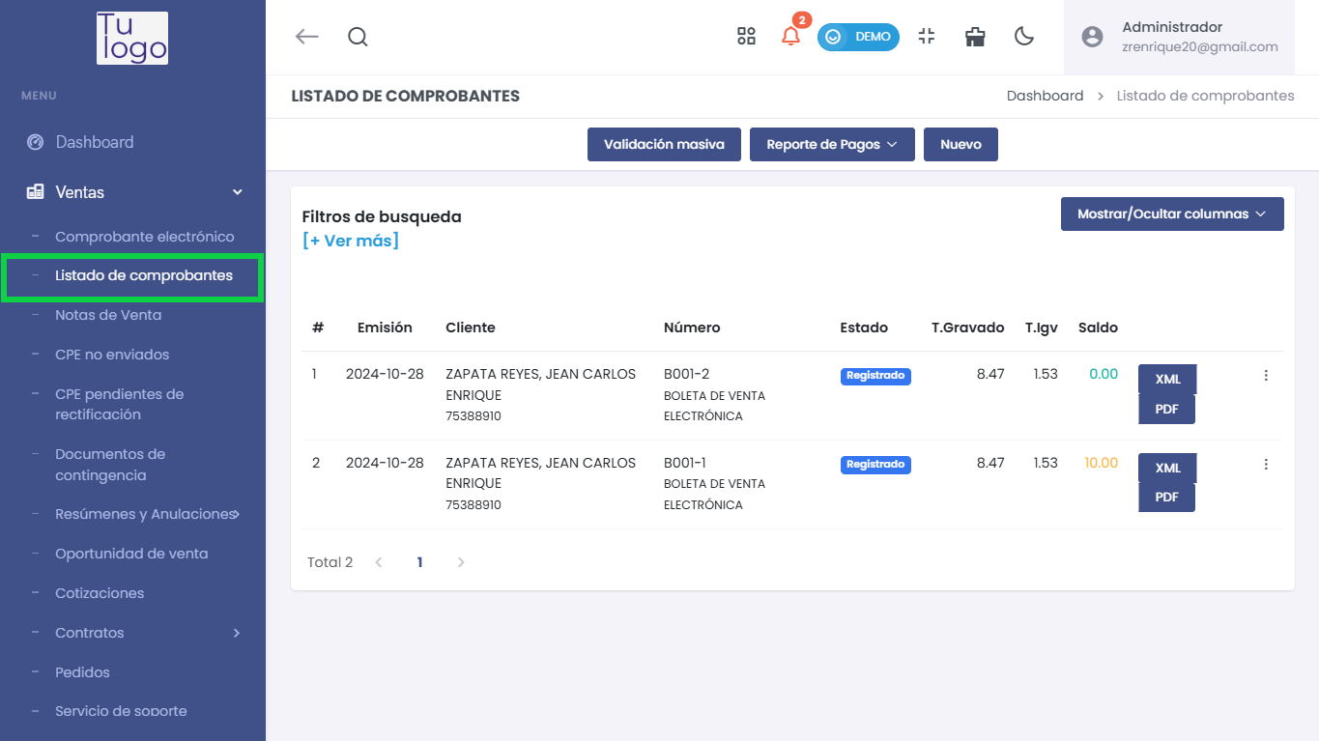Open notifications bell icon

790,37
